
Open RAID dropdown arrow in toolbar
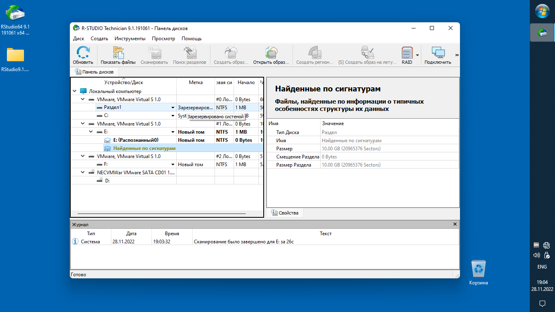417,55
